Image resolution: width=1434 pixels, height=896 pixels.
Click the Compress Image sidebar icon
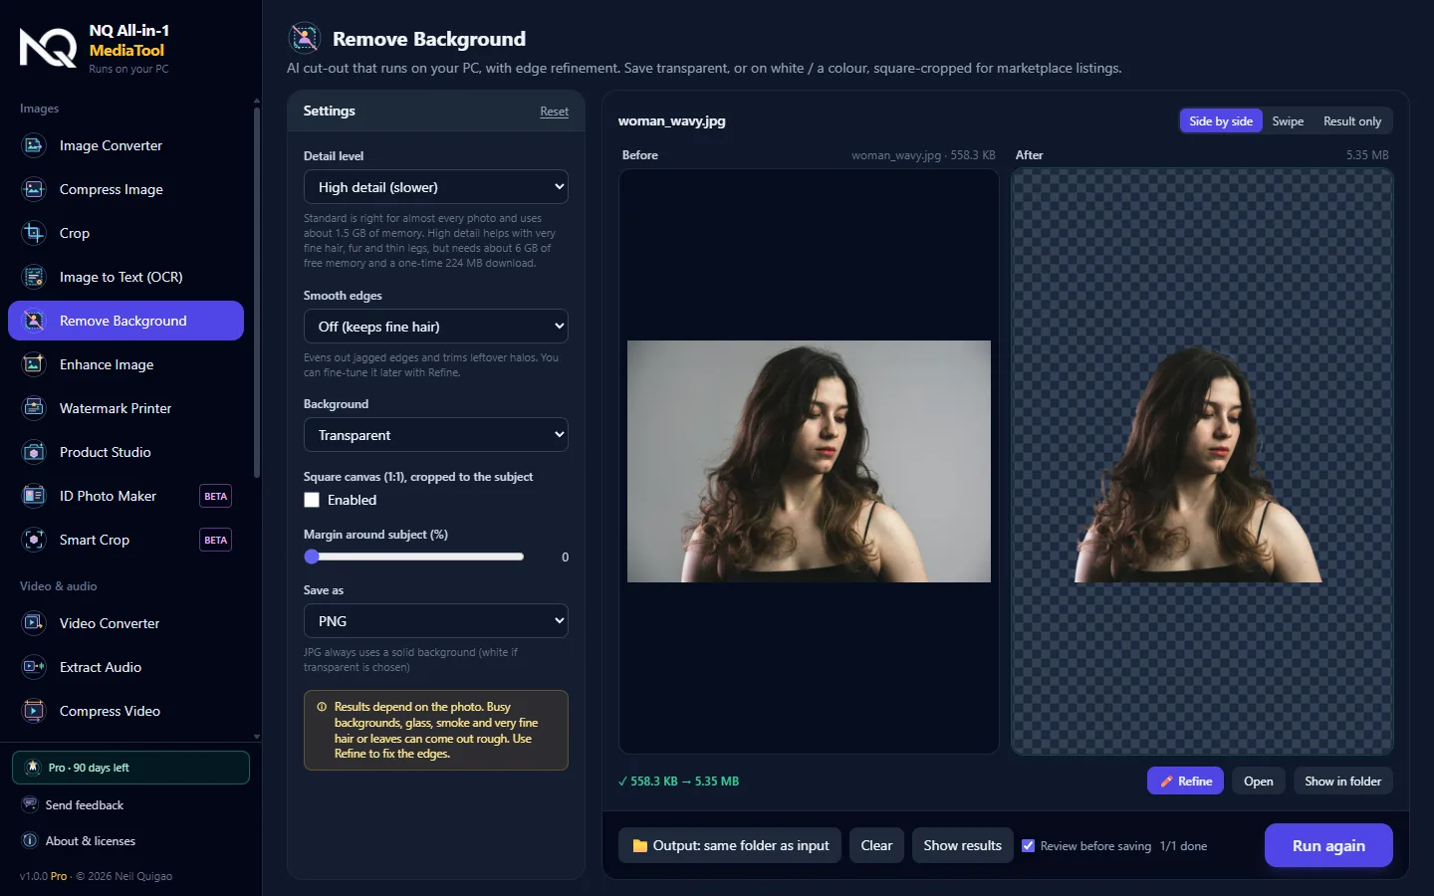(34, 189)
